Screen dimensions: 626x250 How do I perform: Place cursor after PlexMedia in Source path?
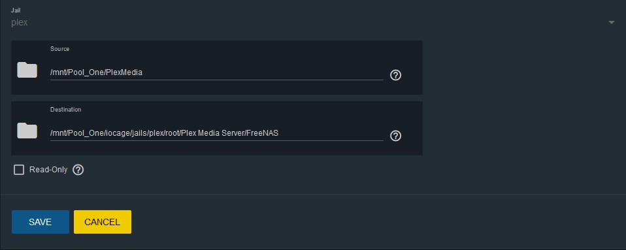pyautogui.click(x=143, y=73)
